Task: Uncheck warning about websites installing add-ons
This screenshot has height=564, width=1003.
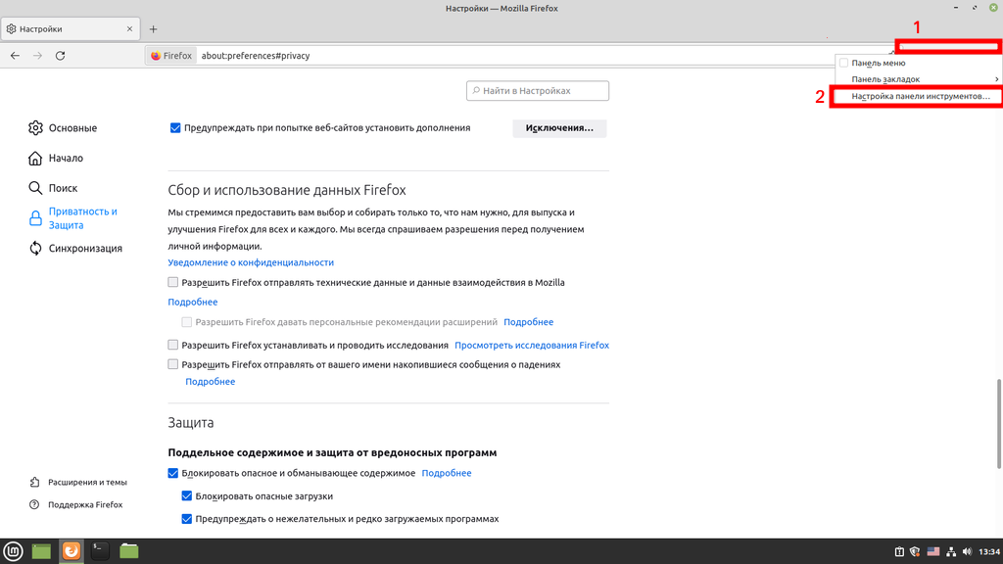Action: (175, 127)
